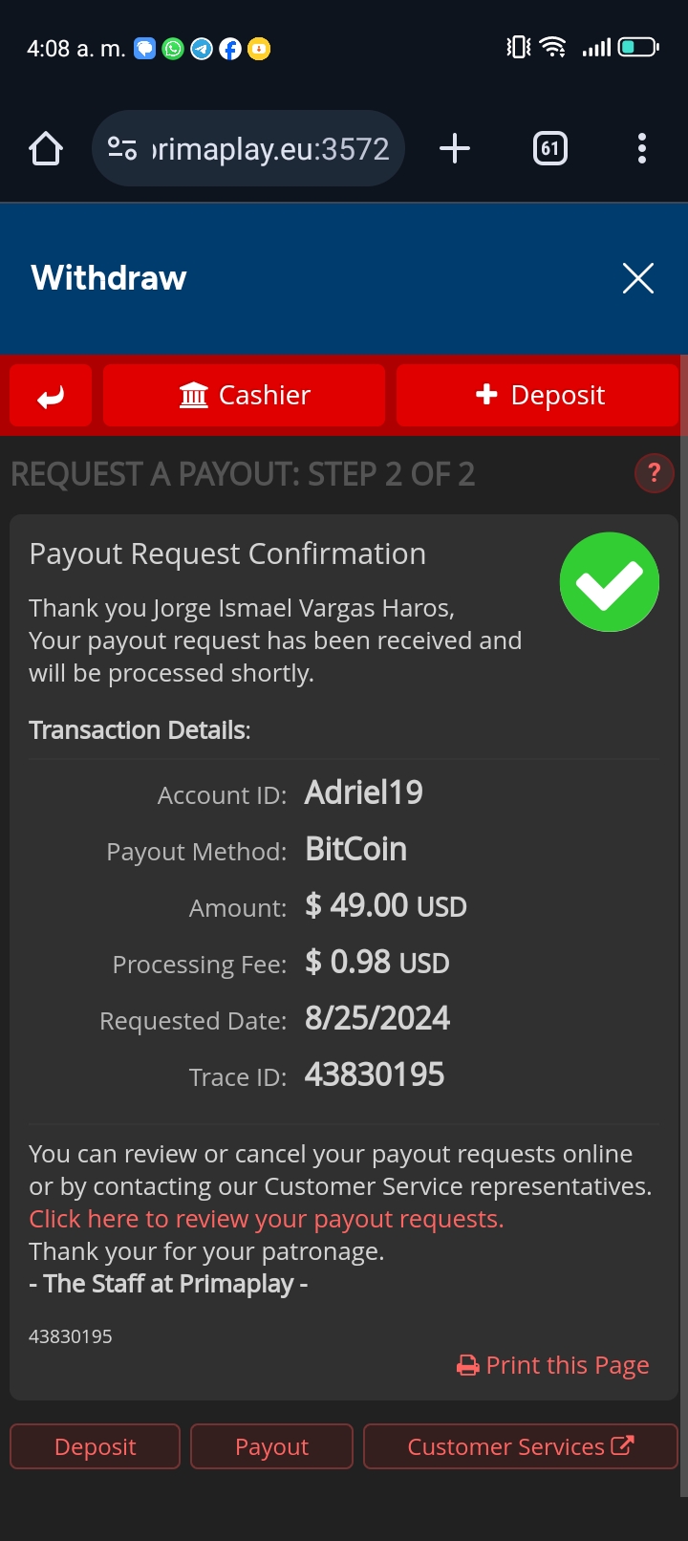Open a new browser tab
Viewport: 688px width, 1541px height.
point(455,149)
